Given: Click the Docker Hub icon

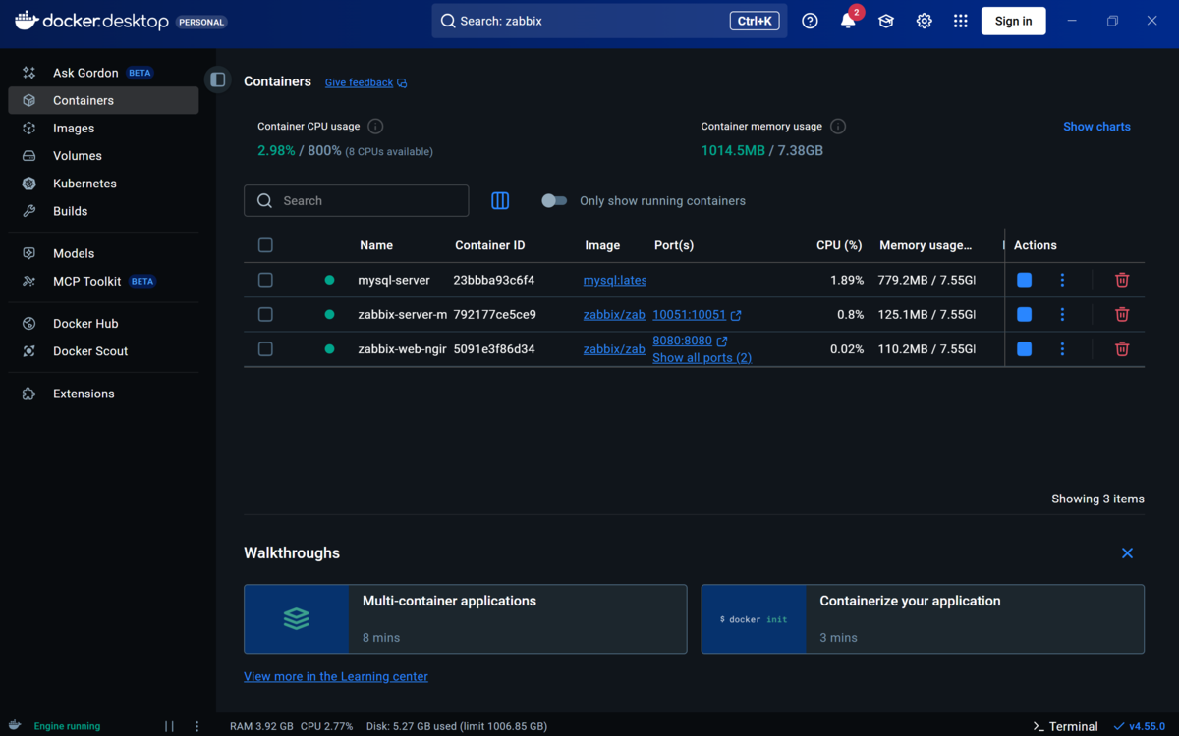Looking at the screenshot, I should (x=29, y=323).
